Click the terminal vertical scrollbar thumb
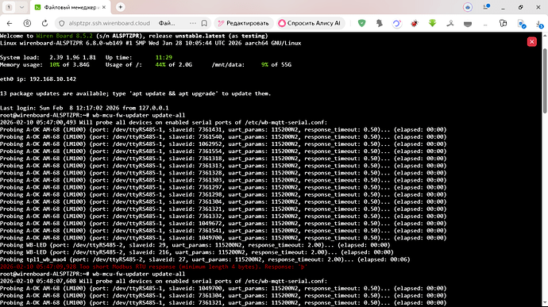 pos(545,80)
